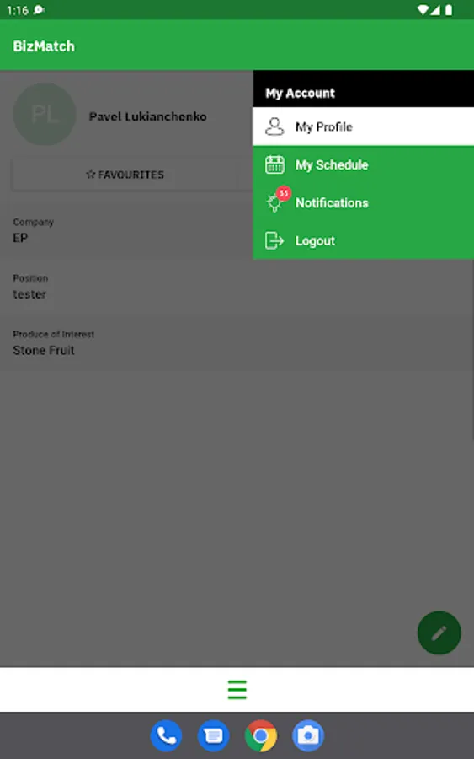Open the Camera app in dock
Image resolution: width=474 pixels, height=759 pixels.
point(308,735)
